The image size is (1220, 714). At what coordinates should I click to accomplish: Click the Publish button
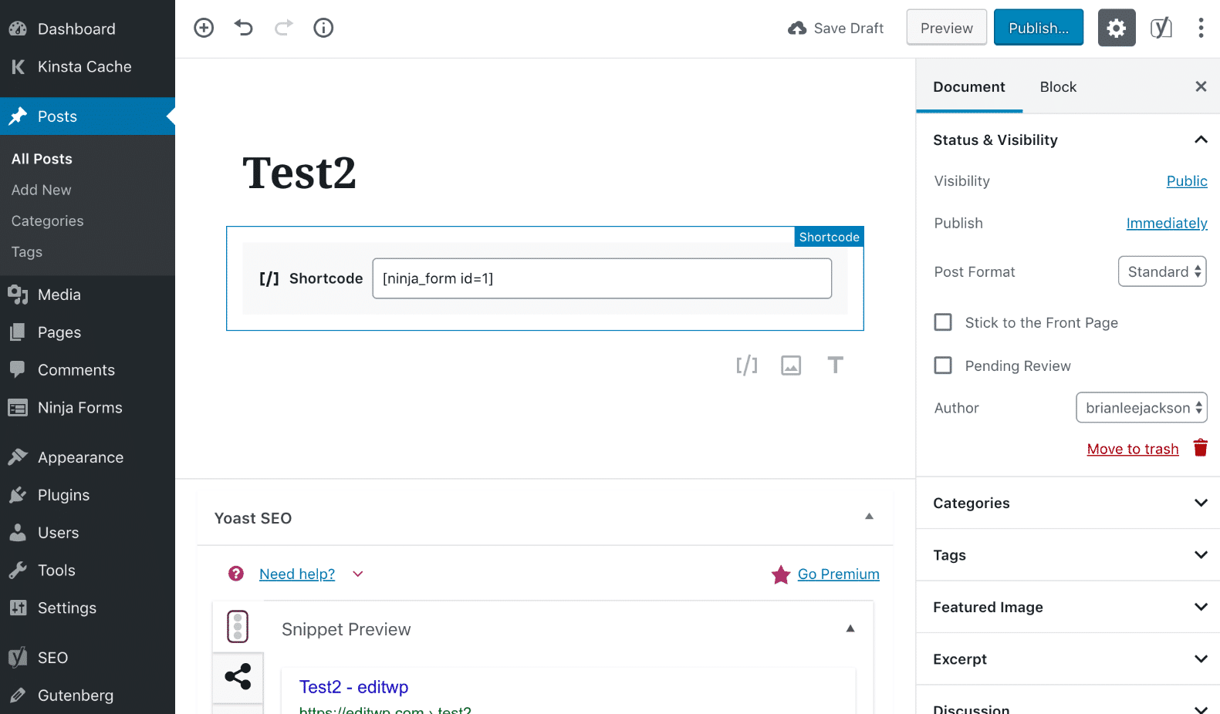[1038, 28]
